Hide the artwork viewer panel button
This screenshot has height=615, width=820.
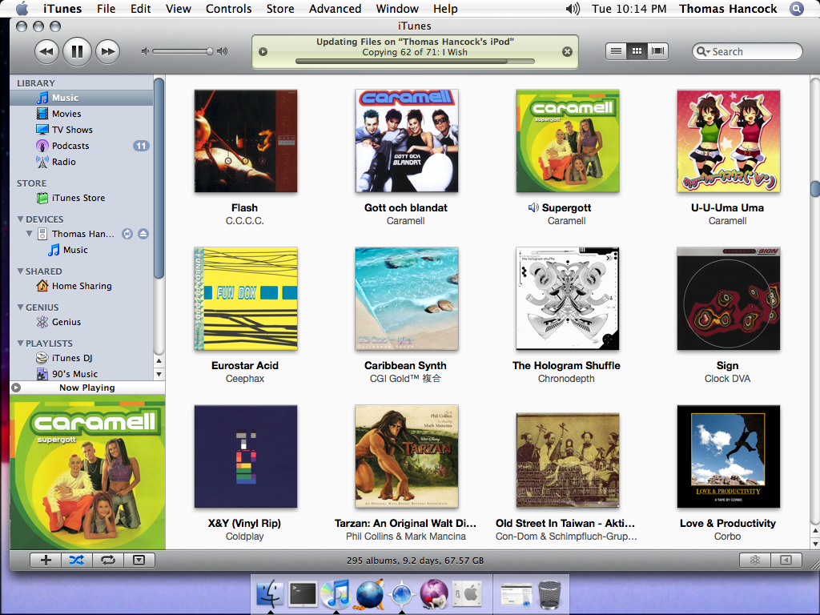click(139, 560)
